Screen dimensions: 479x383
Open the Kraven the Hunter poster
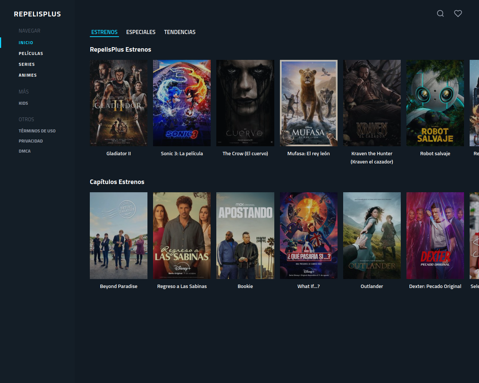(x=372, y=103)
